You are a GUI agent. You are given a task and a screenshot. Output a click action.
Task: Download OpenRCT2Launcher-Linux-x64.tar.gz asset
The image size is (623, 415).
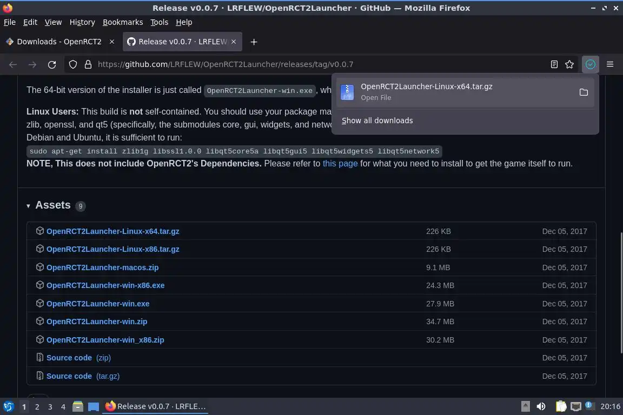coord(113,231)
